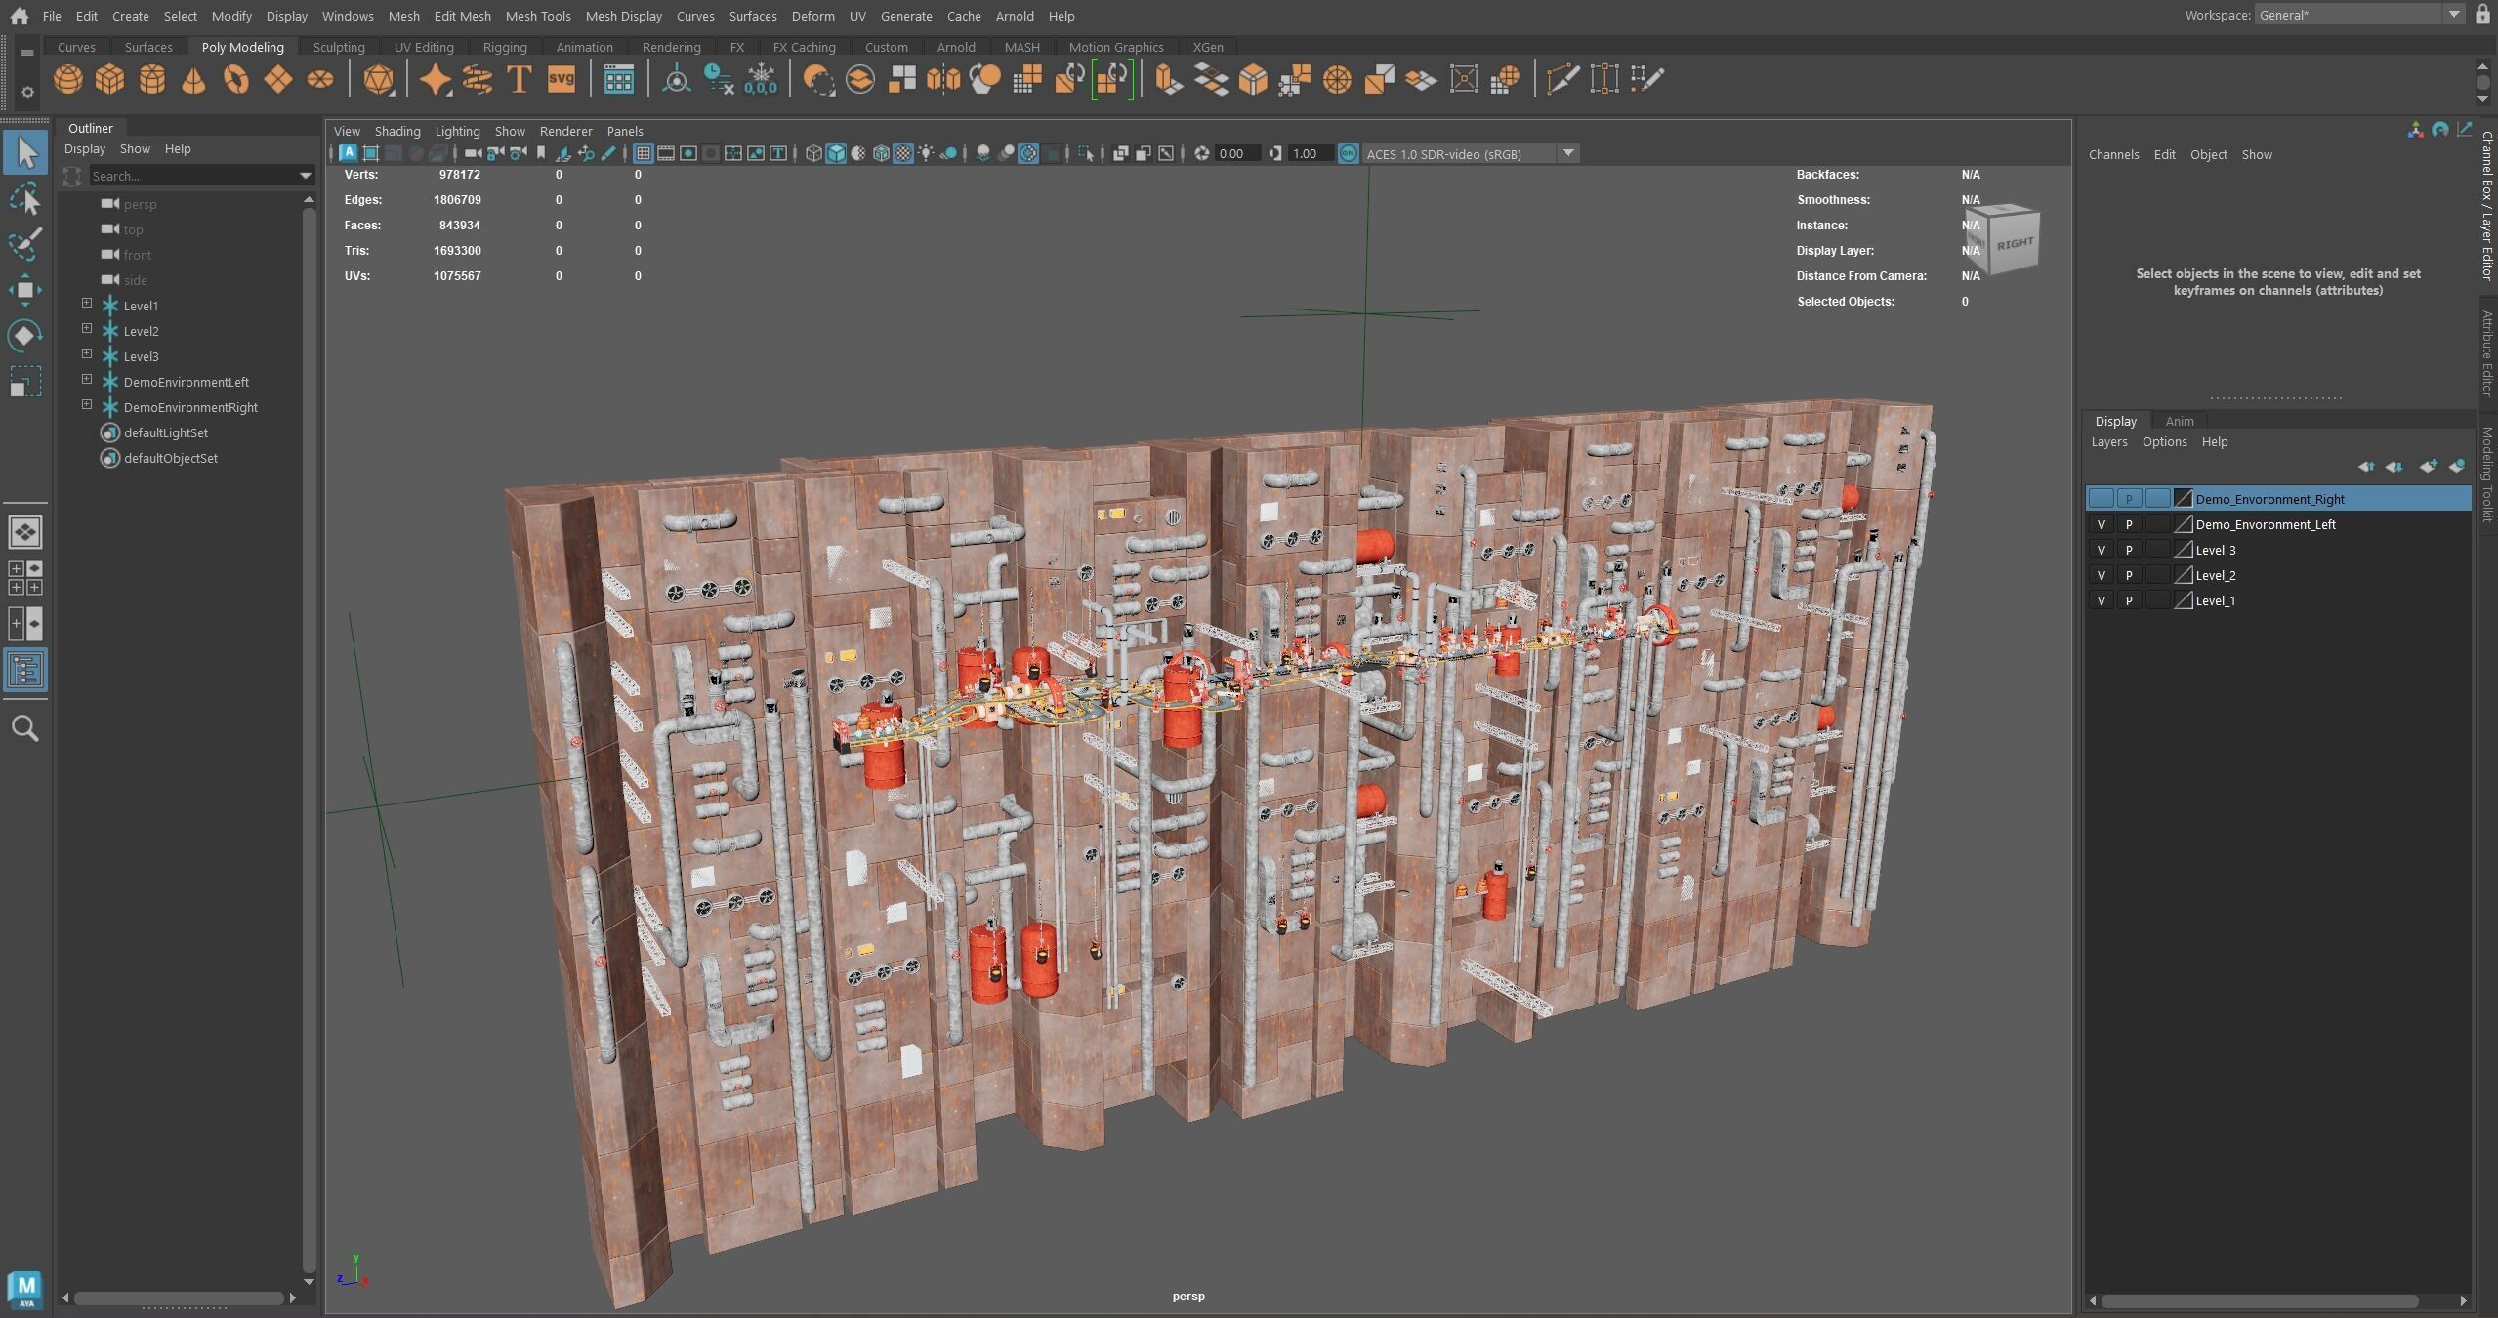The height and width of the screenshot is (1318, 2498).
Task: Expand the Level2 group in Outliner
Action: (87, 329)
